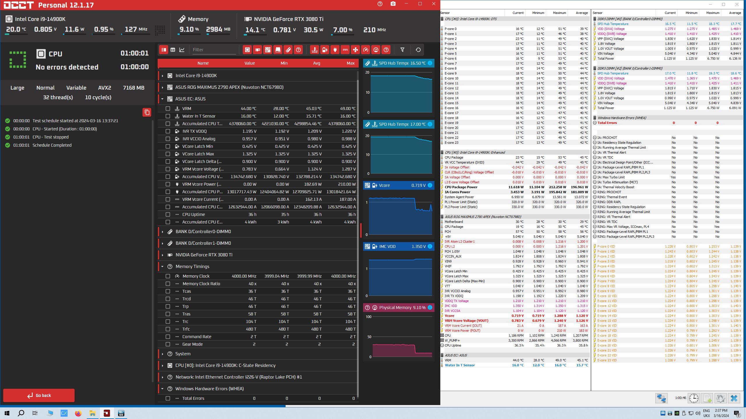Toggle the usage percent sensor filter
Image resolution: width=746 pixels, height=419 pixels.
tap(376, 50)
